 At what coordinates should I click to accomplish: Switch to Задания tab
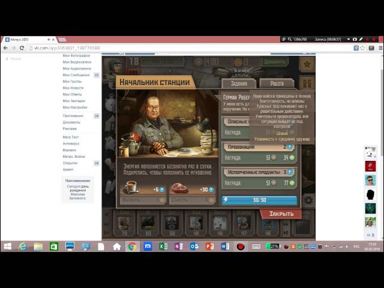pos(239,83)
